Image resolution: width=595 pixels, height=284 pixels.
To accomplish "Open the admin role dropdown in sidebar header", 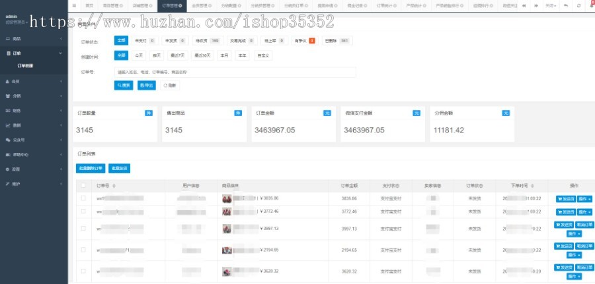I will point(17,22).
